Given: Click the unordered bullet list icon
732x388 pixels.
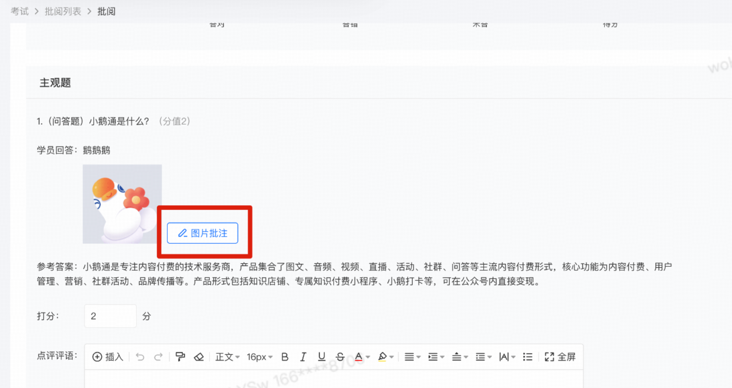Looking at the screenshot, I should coord(528,357).
